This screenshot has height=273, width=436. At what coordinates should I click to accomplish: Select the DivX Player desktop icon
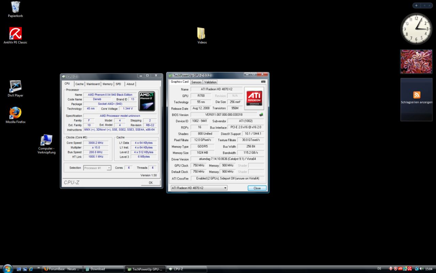click(x=15, y=89)
